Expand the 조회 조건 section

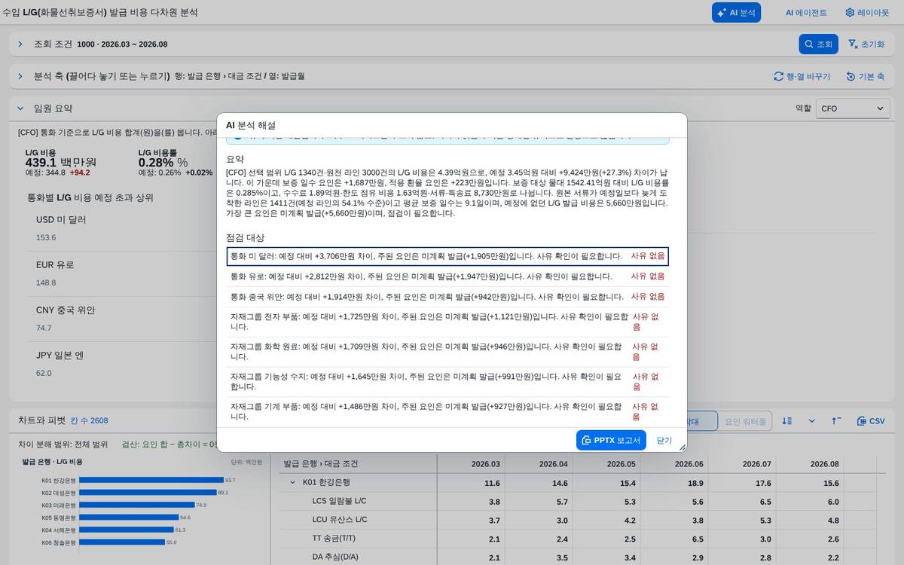(20, 44)
